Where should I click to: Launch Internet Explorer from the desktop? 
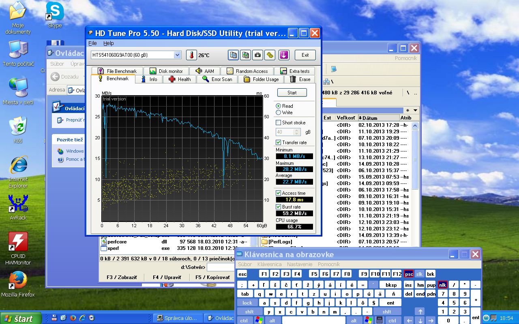18,172
